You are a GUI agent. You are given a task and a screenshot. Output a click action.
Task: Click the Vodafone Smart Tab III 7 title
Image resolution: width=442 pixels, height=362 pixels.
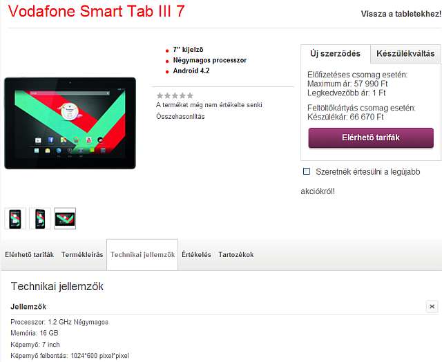point(97,11)
